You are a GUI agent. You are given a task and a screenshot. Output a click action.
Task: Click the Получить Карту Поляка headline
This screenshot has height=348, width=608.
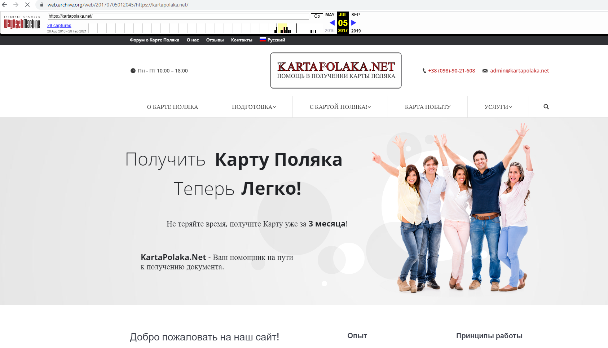234,159
